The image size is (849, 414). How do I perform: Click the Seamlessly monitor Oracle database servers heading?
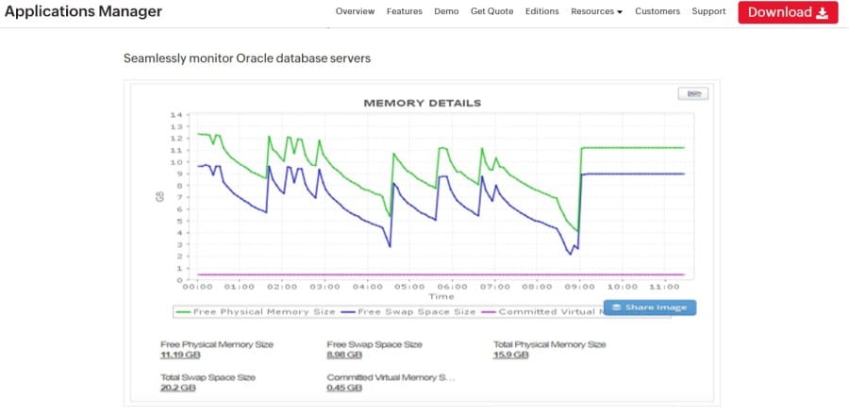tap(247, 58)
